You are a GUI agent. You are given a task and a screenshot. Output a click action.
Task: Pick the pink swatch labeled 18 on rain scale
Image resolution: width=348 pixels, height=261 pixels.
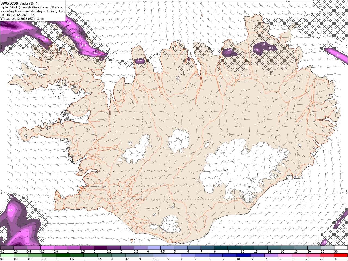(x=299, y=255)
